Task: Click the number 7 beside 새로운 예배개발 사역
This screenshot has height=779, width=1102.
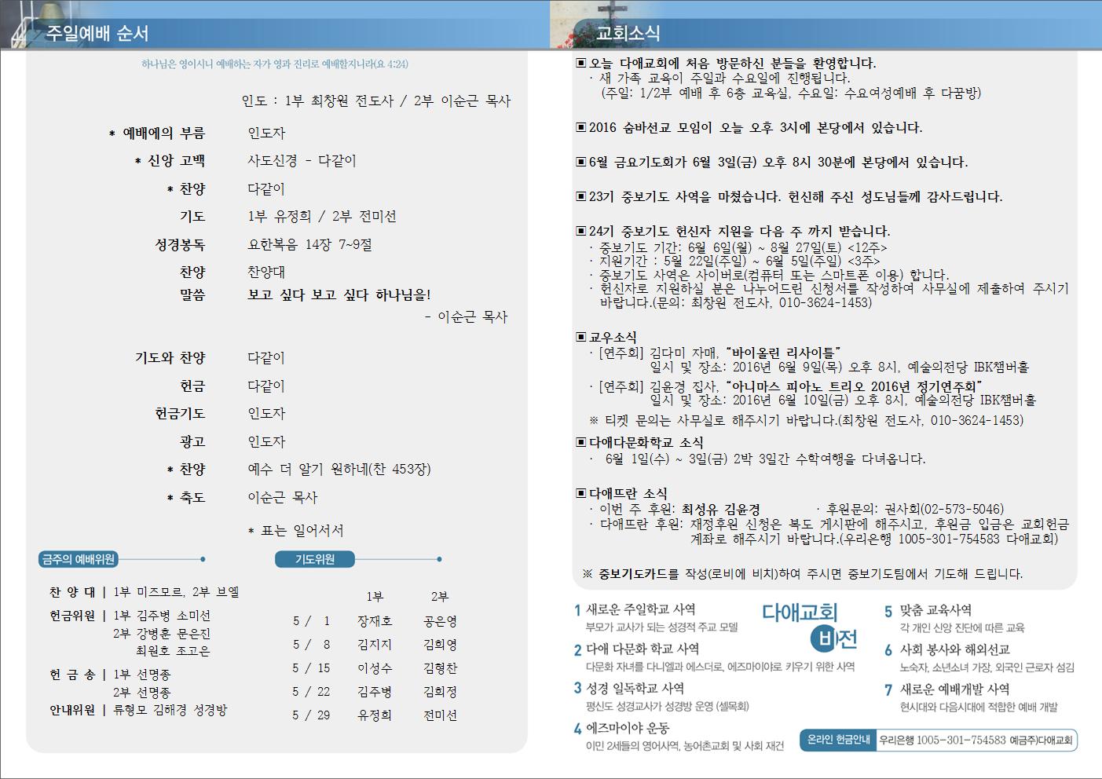Action: click(888, 690)
